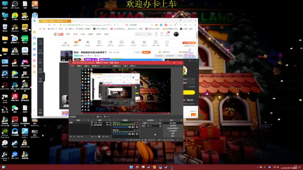
Task: Add source with plus in OBS sources
Action: (92, 136)
